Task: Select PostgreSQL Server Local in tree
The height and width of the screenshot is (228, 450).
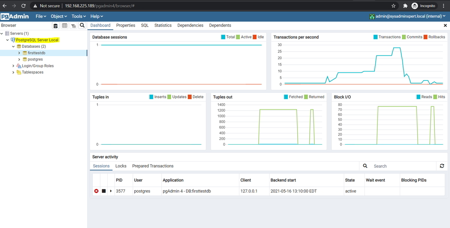Action: (x=37, y=40)
